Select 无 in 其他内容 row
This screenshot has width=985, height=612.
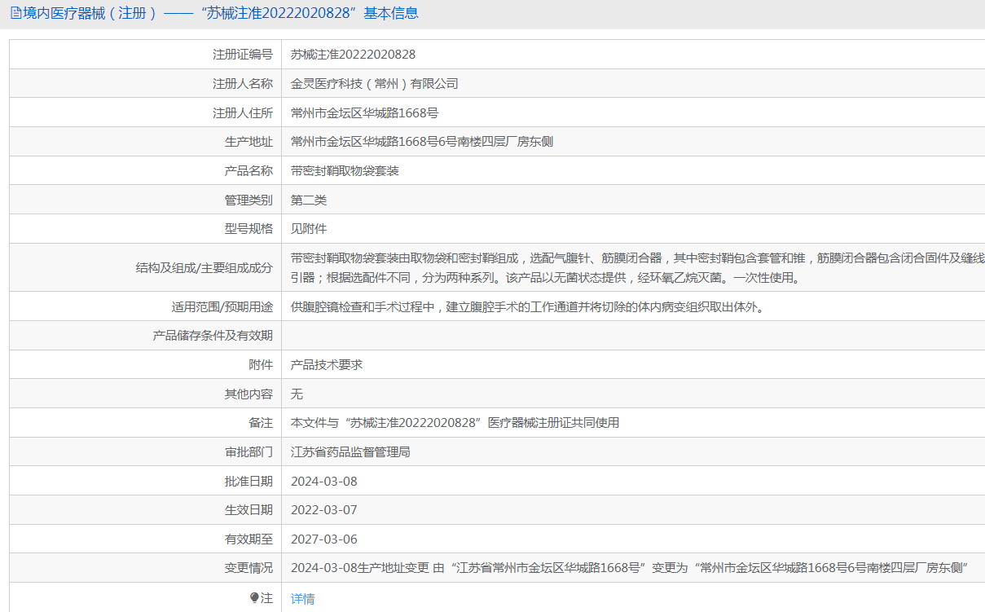pyautogui.click(x=297, y=394)
